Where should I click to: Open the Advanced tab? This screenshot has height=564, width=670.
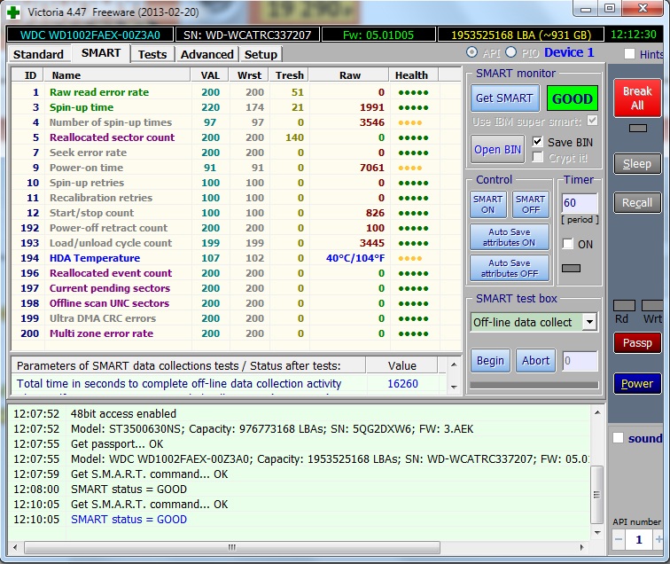(206, 54)
